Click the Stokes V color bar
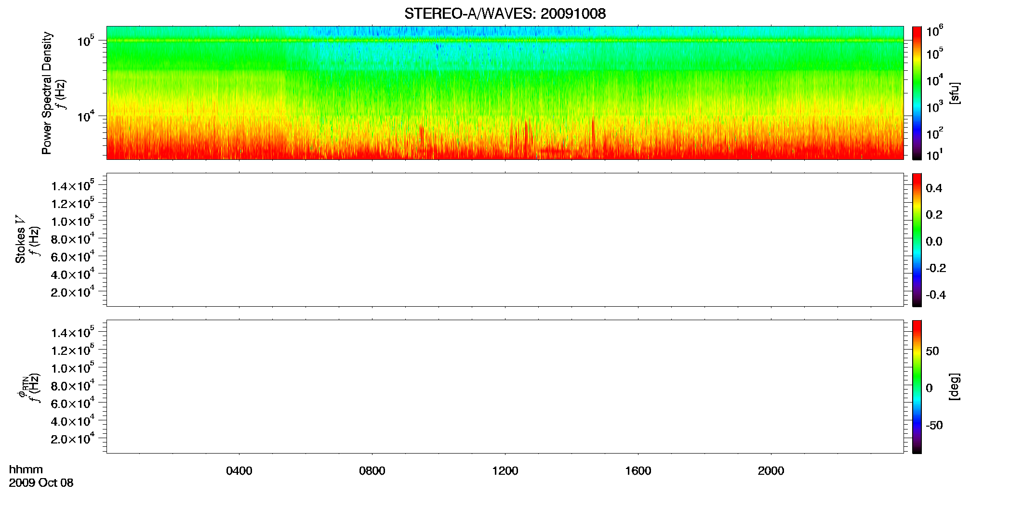Viewport: 1010px width, 520px height. click(917, 240)
